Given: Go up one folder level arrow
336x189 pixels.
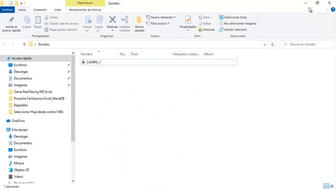Looking at the screenshot, I should point(24,44).
